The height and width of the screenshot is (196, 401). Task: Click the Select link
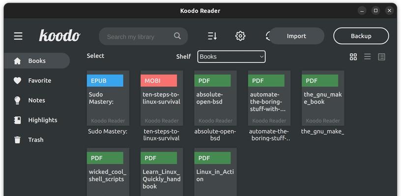point(95,56)
